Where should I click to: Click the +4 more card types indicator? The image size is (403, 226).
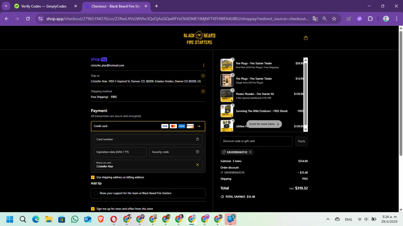pos(199,126)
